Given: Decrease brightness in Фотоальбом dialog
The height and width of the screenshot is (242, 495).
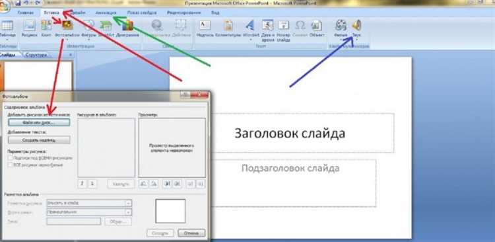Looking at the screenshot, I should point(201,184).
